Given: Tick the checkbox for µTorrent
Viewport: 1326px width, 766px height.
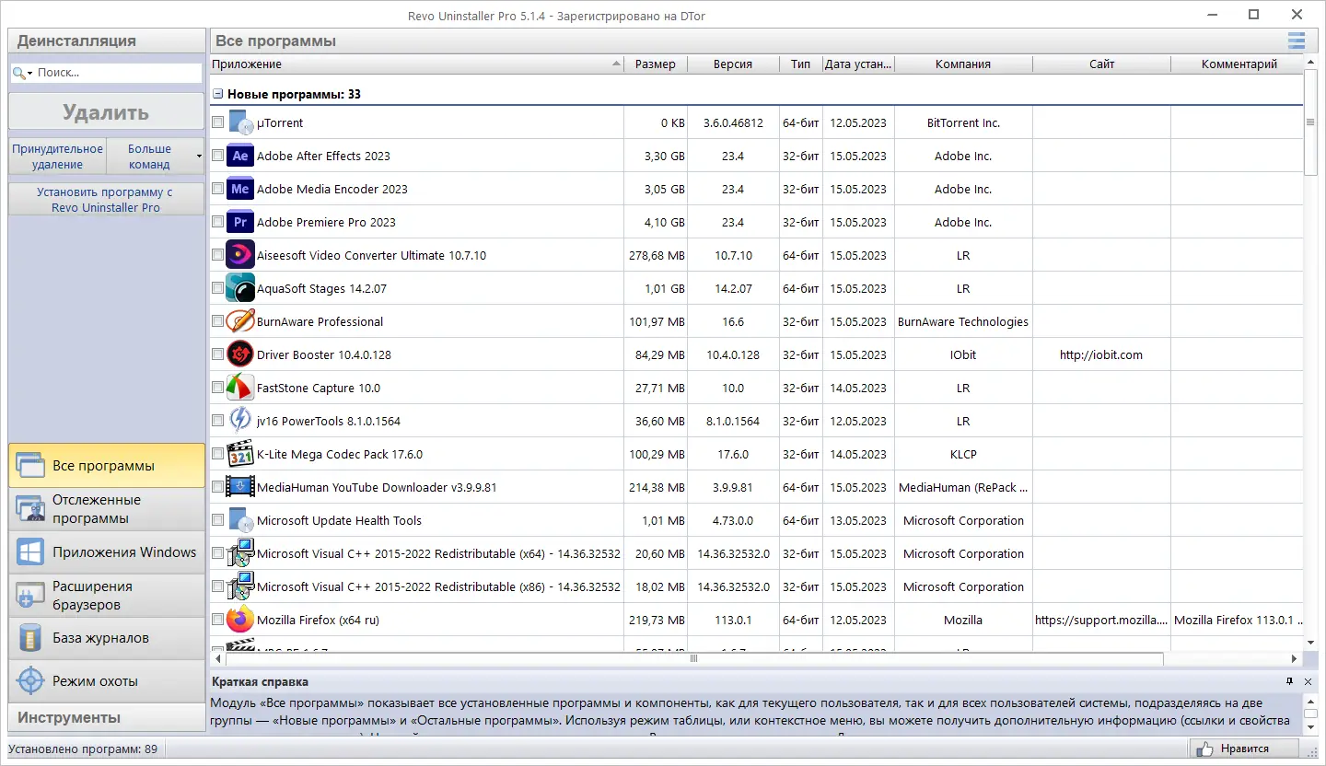Looking at the screenshot, I should click(x=217, y=122).
